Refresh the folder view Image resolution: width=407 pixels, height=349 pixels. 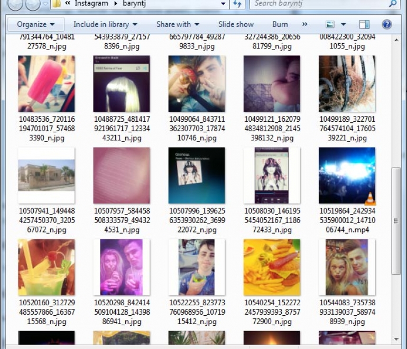pyautogui.click(x=237, y=4)
